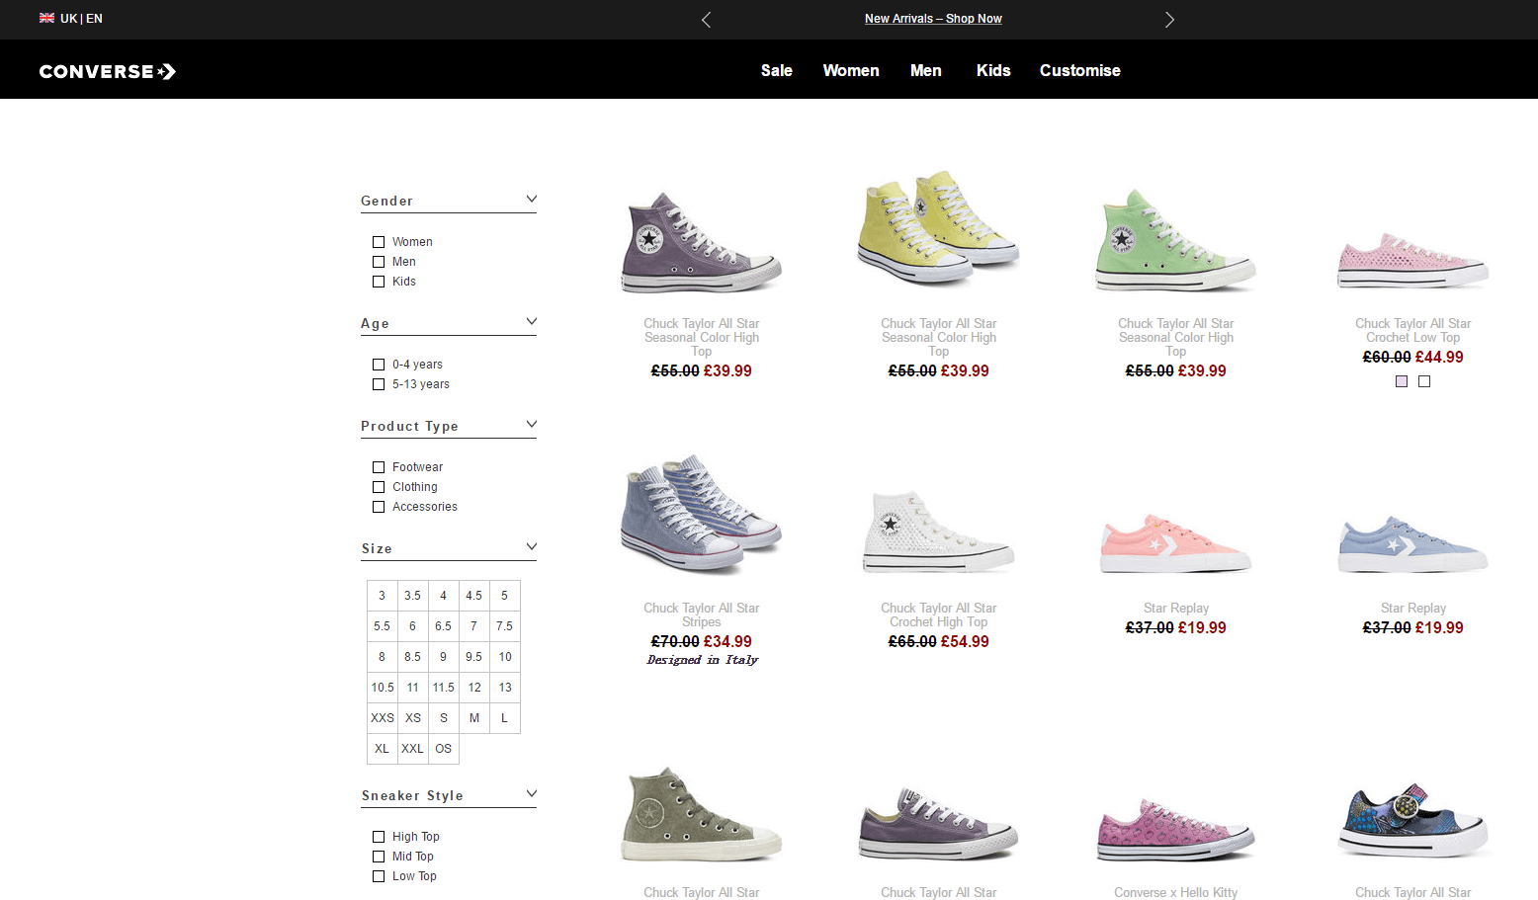Open the pink Star Replay shoe image
1538x900 pixels.
[x=1176, y=543]
